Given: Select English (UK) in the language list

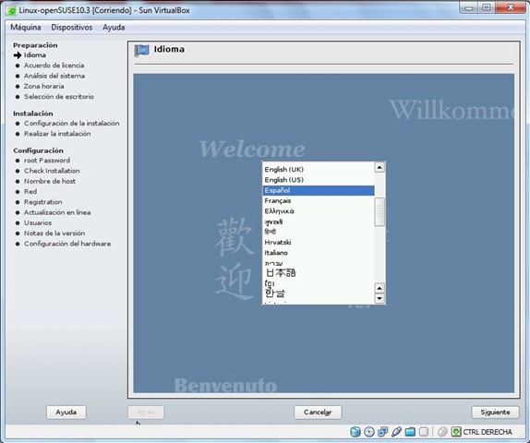Looking at the screenshot, I should tap(319, 169).
